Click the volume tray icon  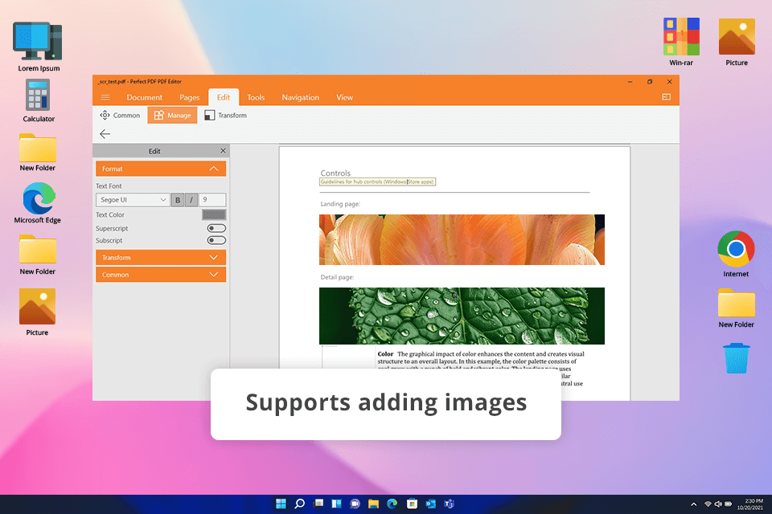(718, 504)
